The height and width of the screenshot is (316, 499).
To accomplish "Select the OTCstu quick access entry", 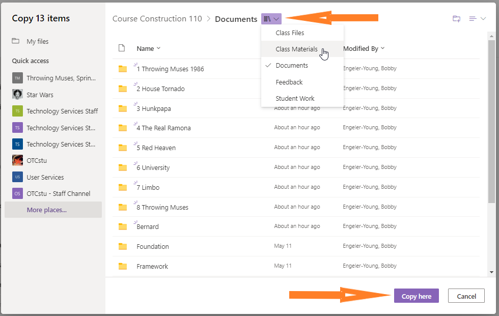I will tap(37, 160).
